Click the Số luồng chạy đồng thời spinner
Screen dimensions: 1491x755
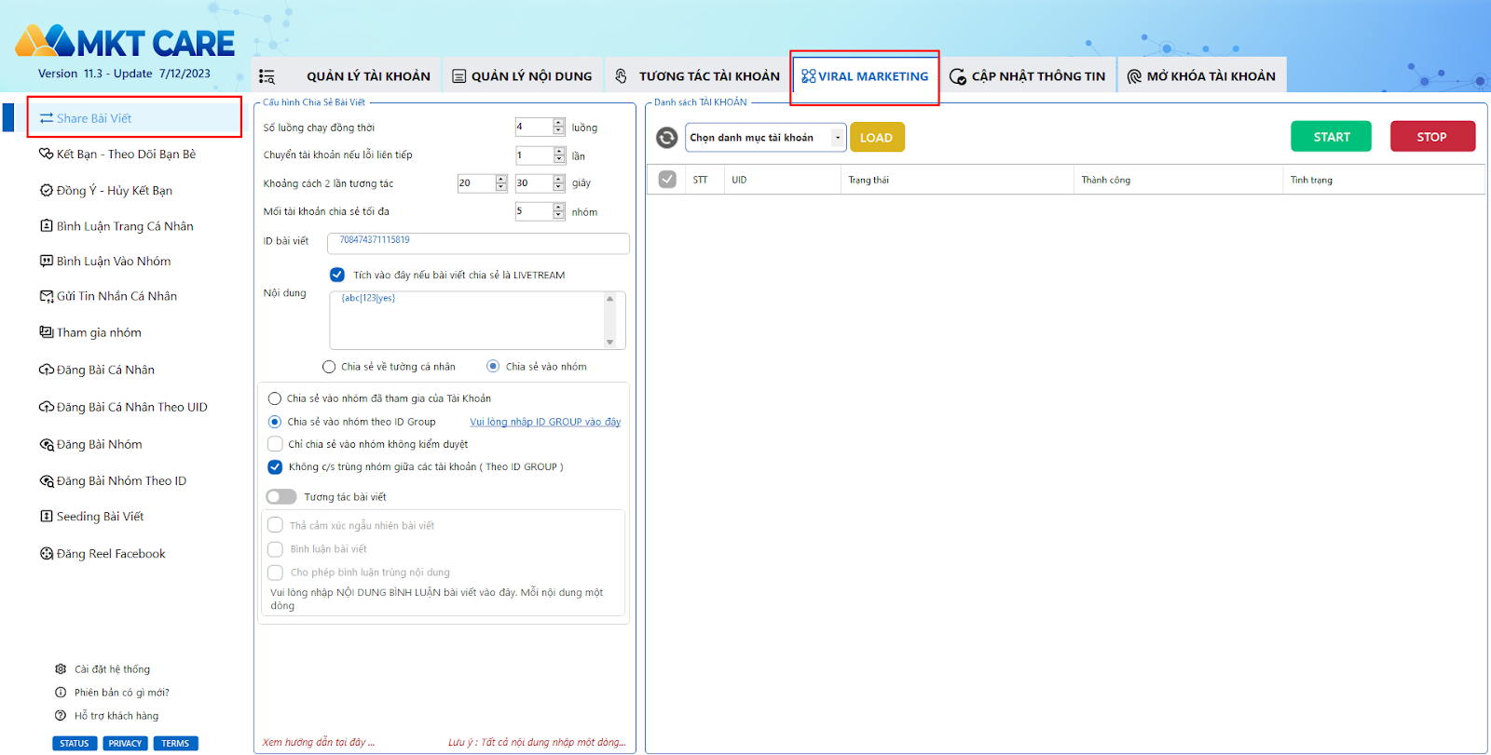(x=559, y=127)
